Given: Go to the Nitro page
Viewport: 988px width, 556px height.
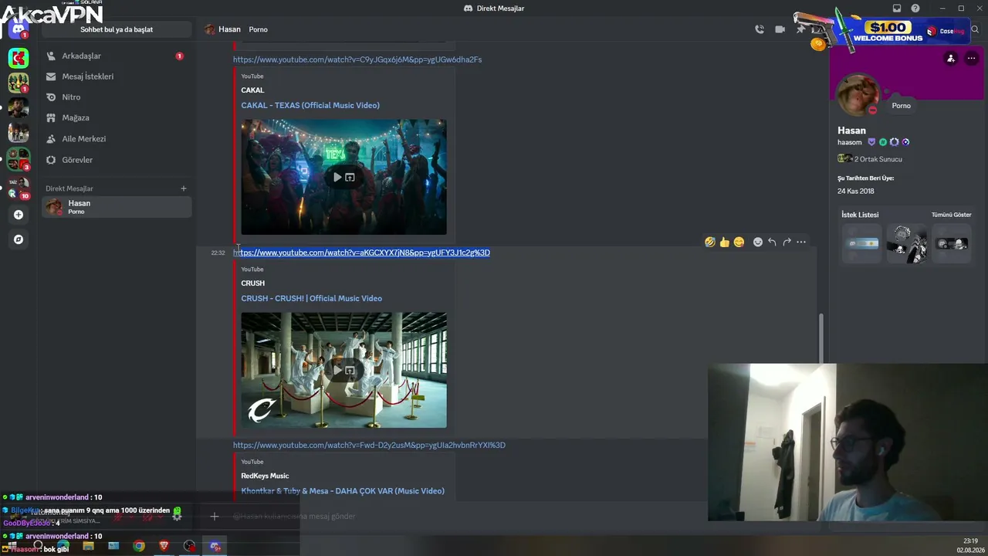Looking at the screenshot, I should coord(117,97).
